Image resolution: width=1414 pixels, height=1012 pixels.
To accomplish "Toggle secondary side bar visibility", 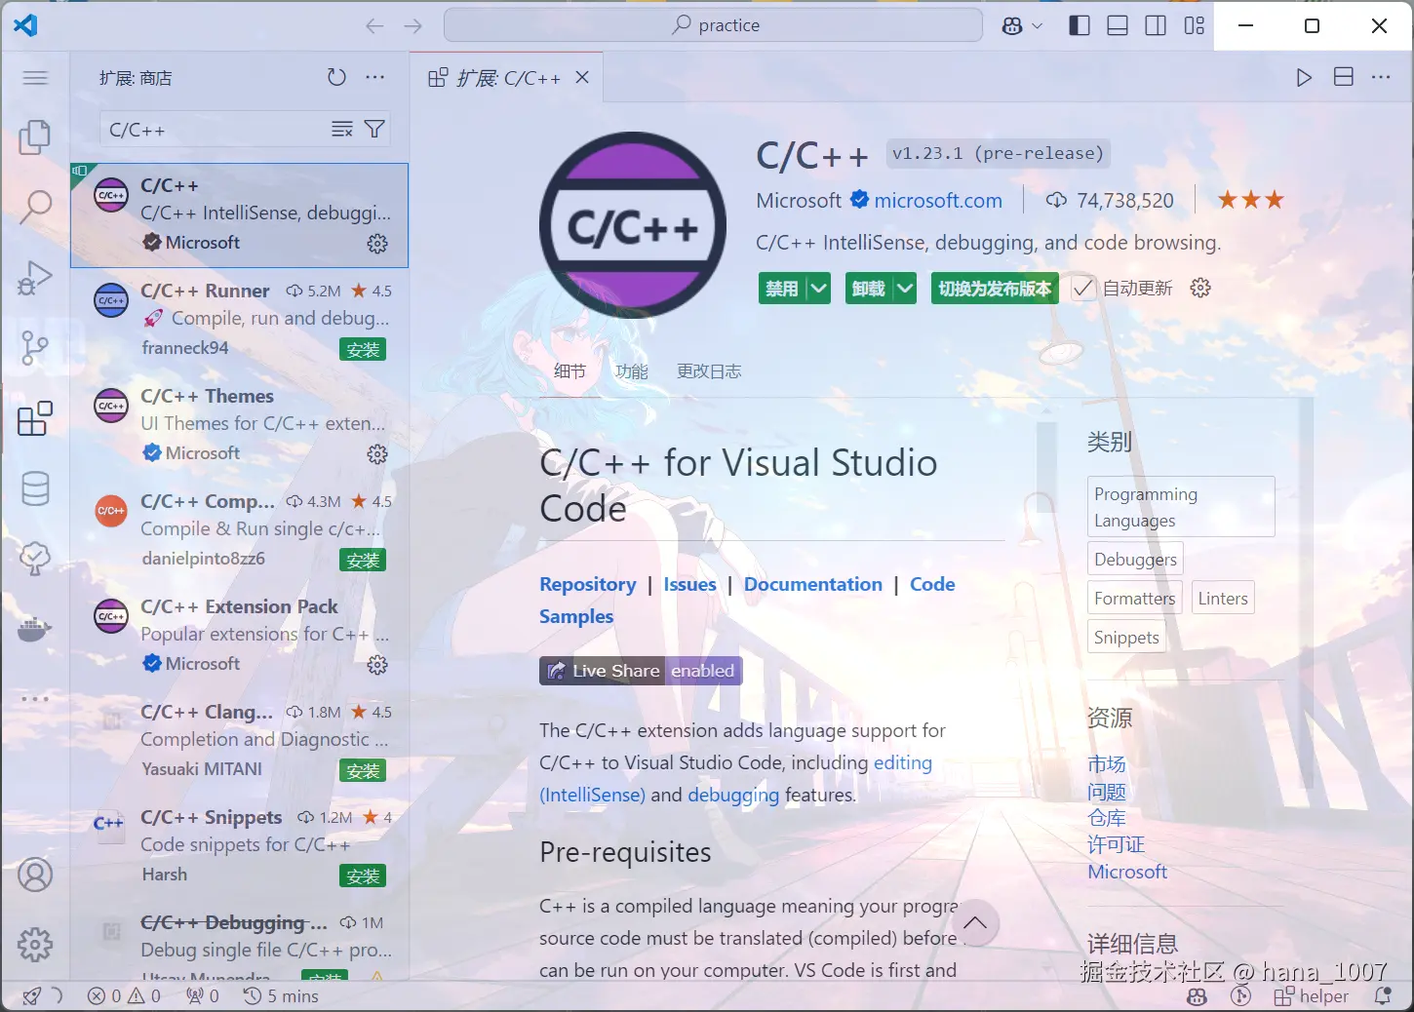I will point(1156,26).
